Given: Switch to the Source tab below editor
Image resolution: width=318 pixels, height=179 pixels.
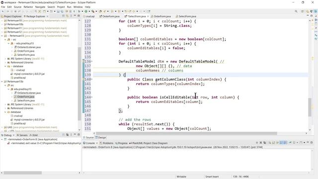Looking at the screenshot, I should tap(88, 137).
